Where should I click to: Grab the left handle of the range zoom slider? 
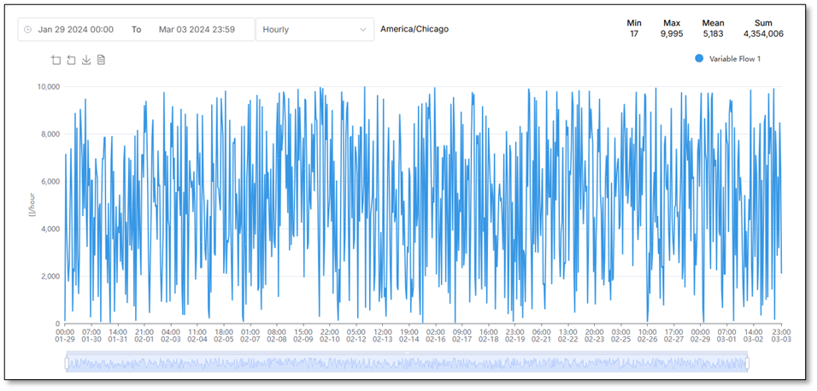tap(67, 363)
